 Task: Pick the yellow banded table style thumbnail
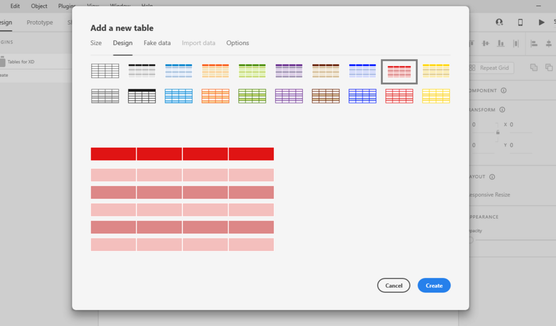[x=436, y=71]
